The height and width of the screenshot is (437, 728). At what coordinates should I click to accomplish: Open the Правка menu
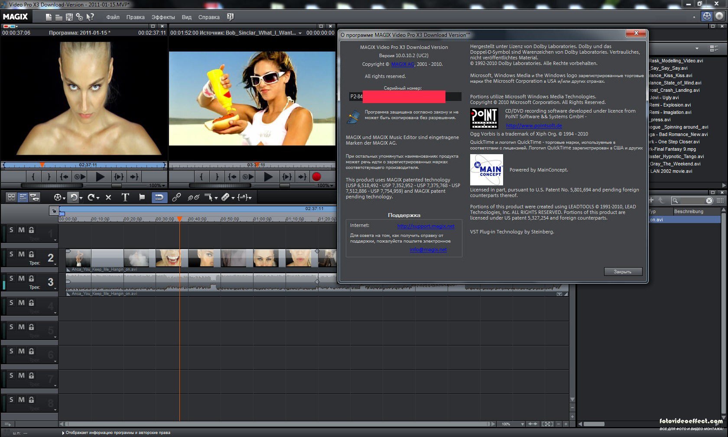tap(136, 17)
